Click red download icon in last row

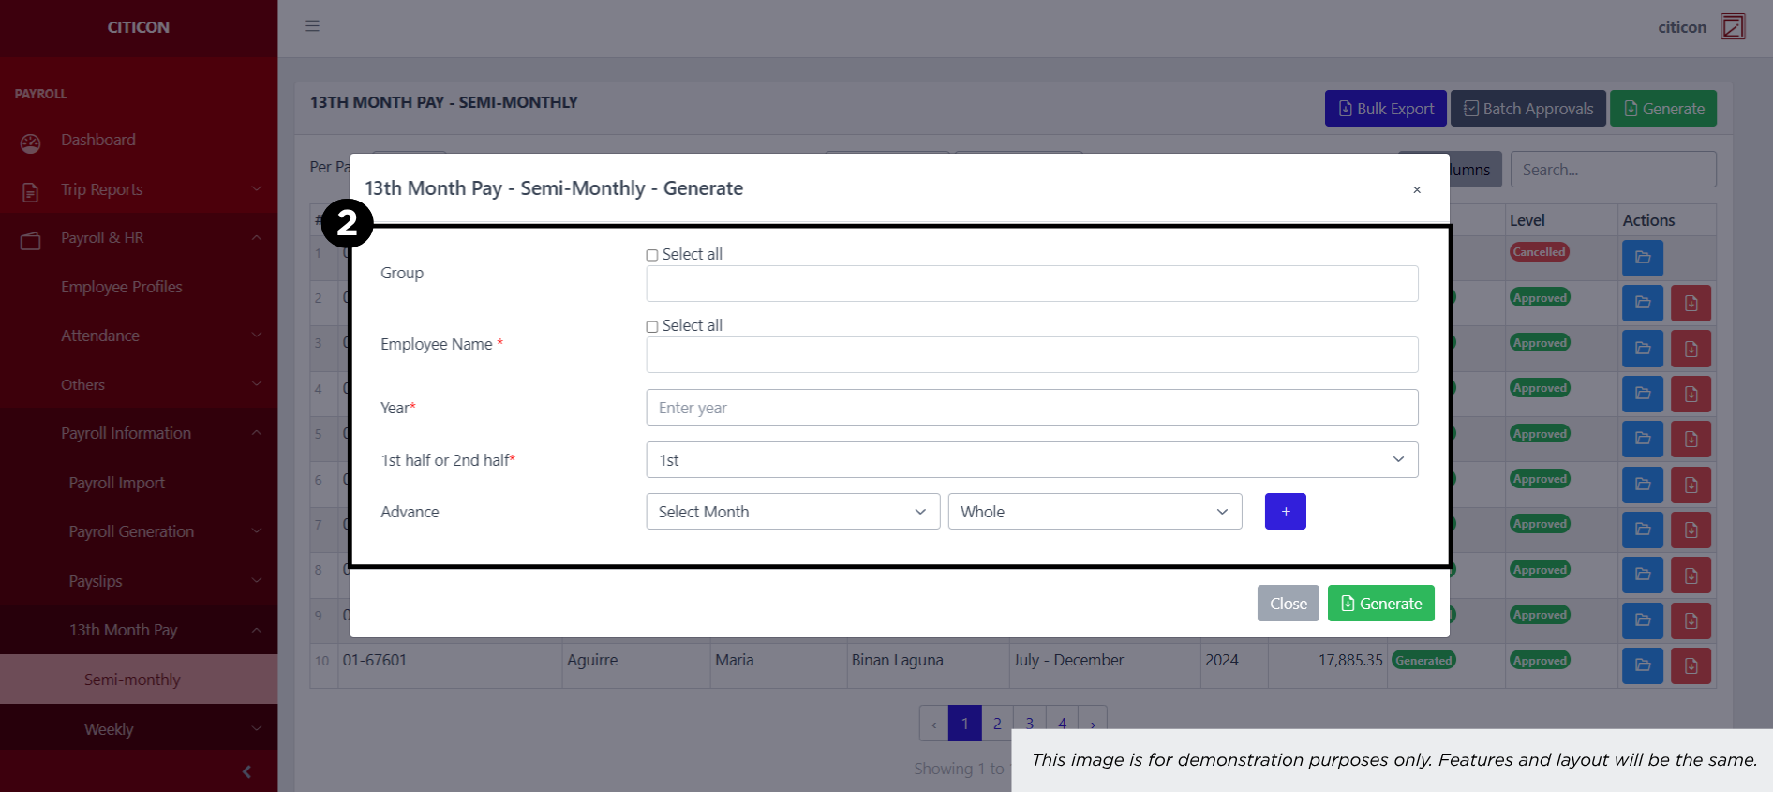(x=1691, y=665)
